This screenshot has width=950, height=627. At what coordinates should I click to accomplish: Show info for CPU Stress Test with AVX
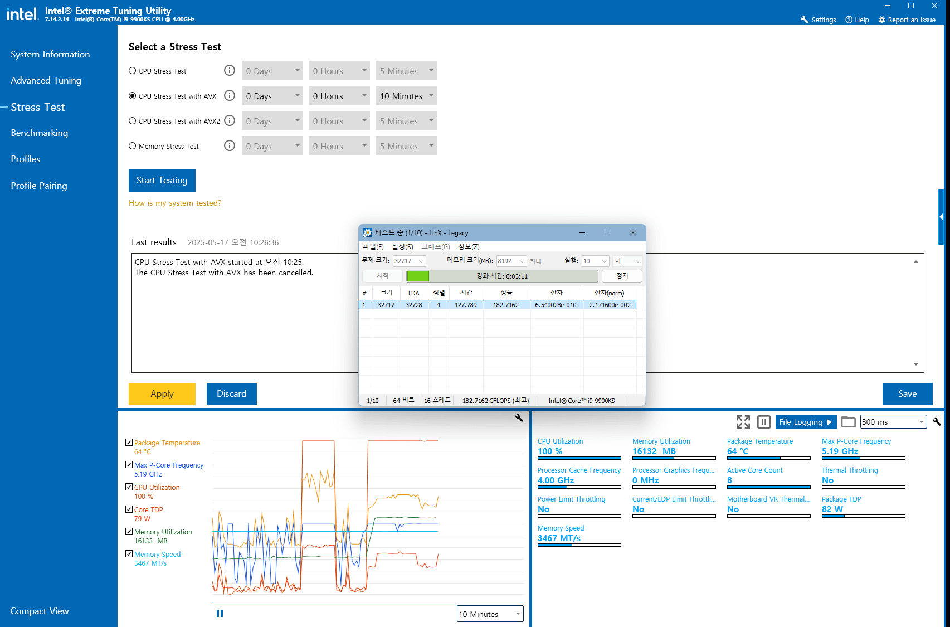(x=229, y=95)
